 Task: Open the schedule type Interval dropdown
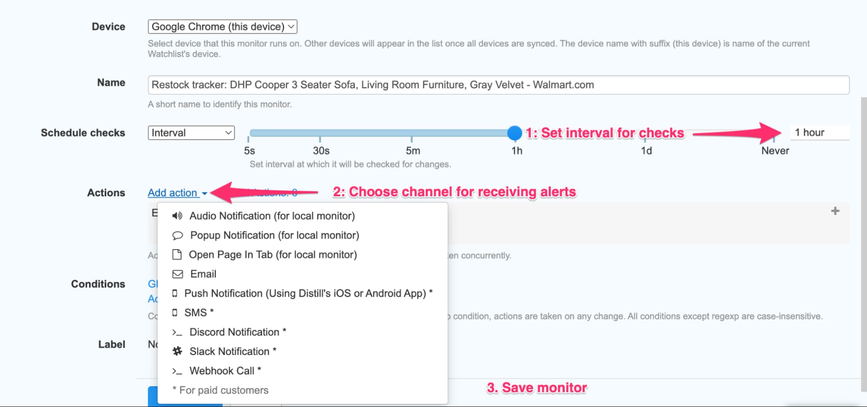point(191,133)
